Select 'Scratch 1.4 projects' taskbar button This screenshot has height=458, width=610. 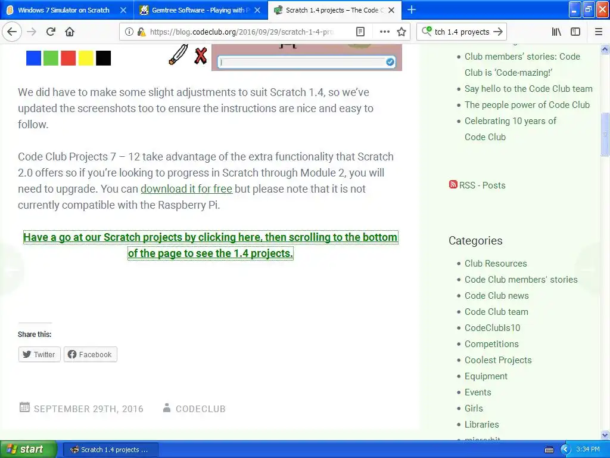(110, 450)
